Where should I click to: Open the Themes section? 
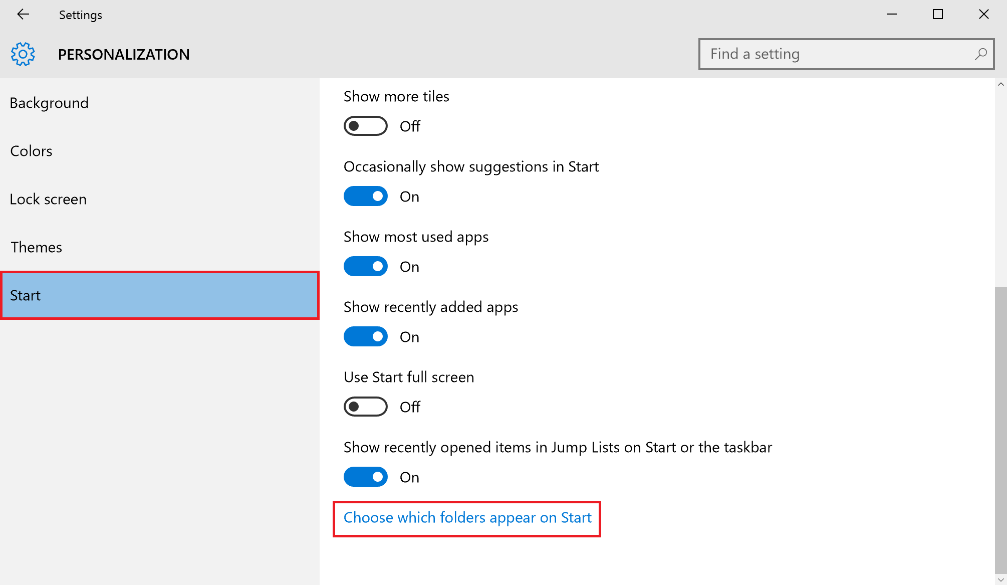pos(36,247)
